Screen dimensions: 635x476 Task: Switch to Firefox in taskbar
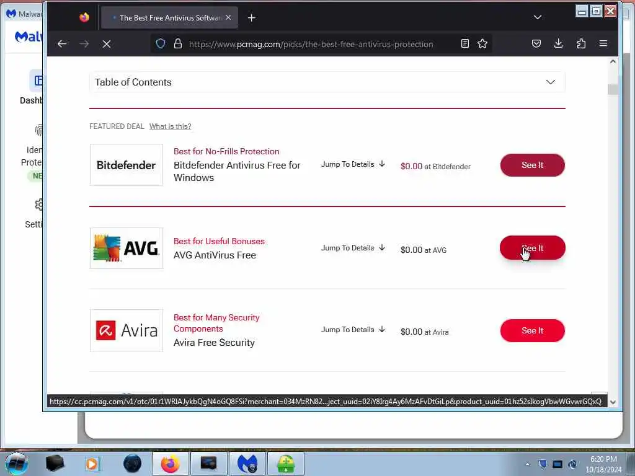tap(170, 464)
